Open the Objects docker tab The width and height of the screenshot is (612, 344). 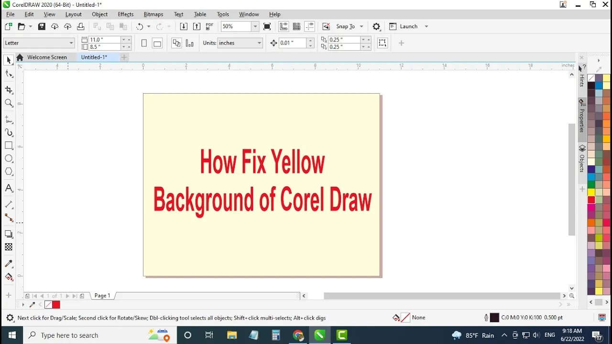pos(582,159)
